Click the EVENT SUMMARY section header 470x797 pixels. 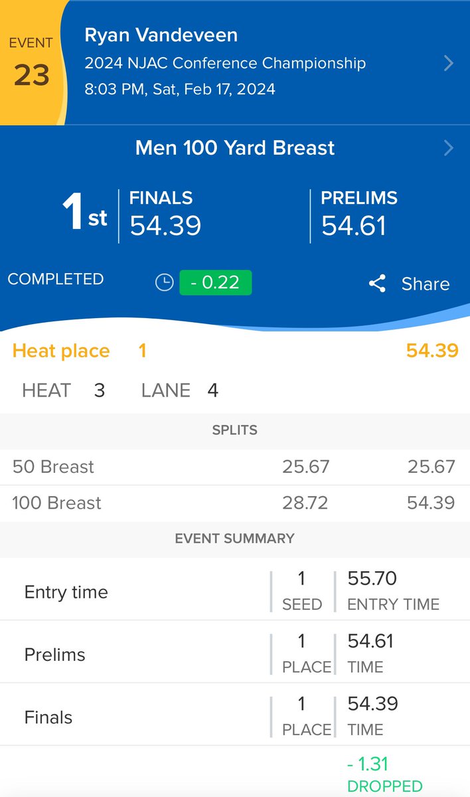pyautogui.click(x=235, y=539)
